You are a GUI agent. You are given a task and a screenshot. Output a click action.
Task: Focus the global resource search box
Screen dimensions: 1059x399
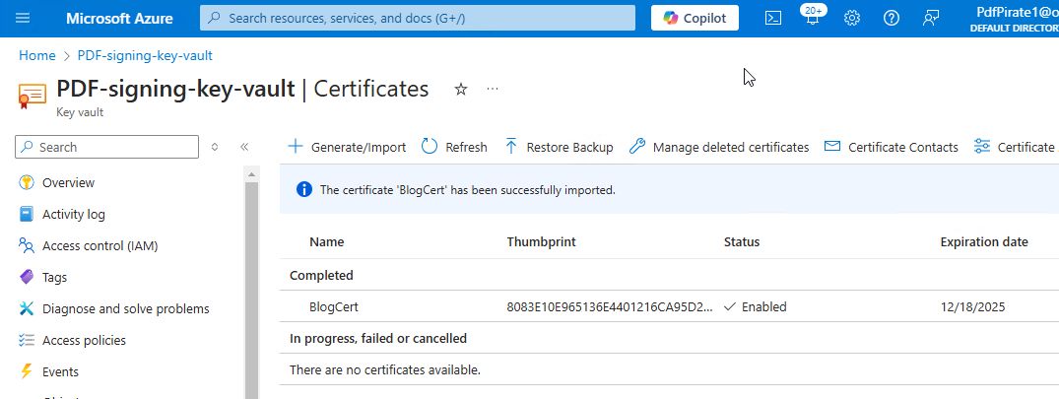418,19
